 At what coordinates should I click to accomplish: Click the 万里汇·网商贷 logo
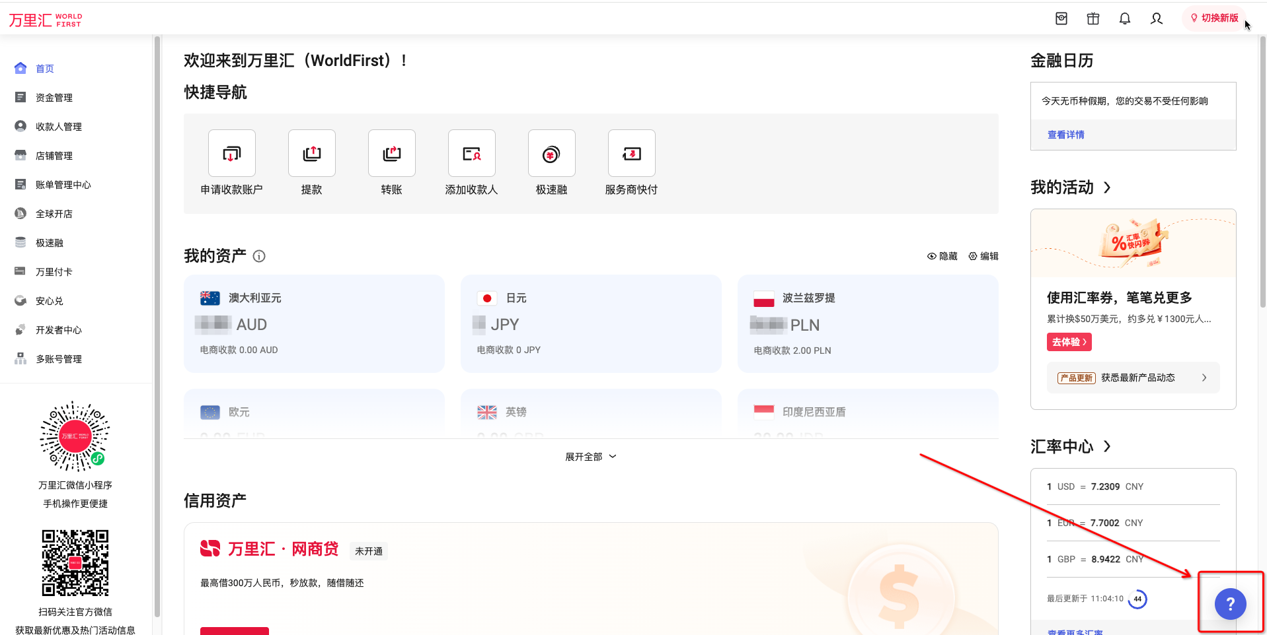point(269,549)
